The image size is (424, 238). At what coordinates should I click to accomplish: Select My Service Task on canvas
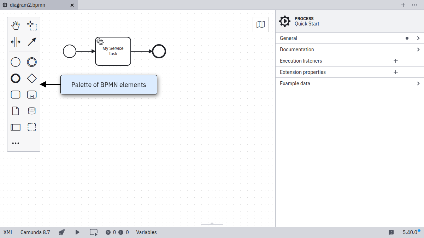click(x=113, y=51)
